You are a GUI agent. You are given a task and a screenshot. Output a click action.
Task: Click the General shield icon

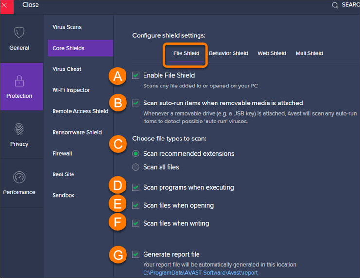click(x=19, y=33)
